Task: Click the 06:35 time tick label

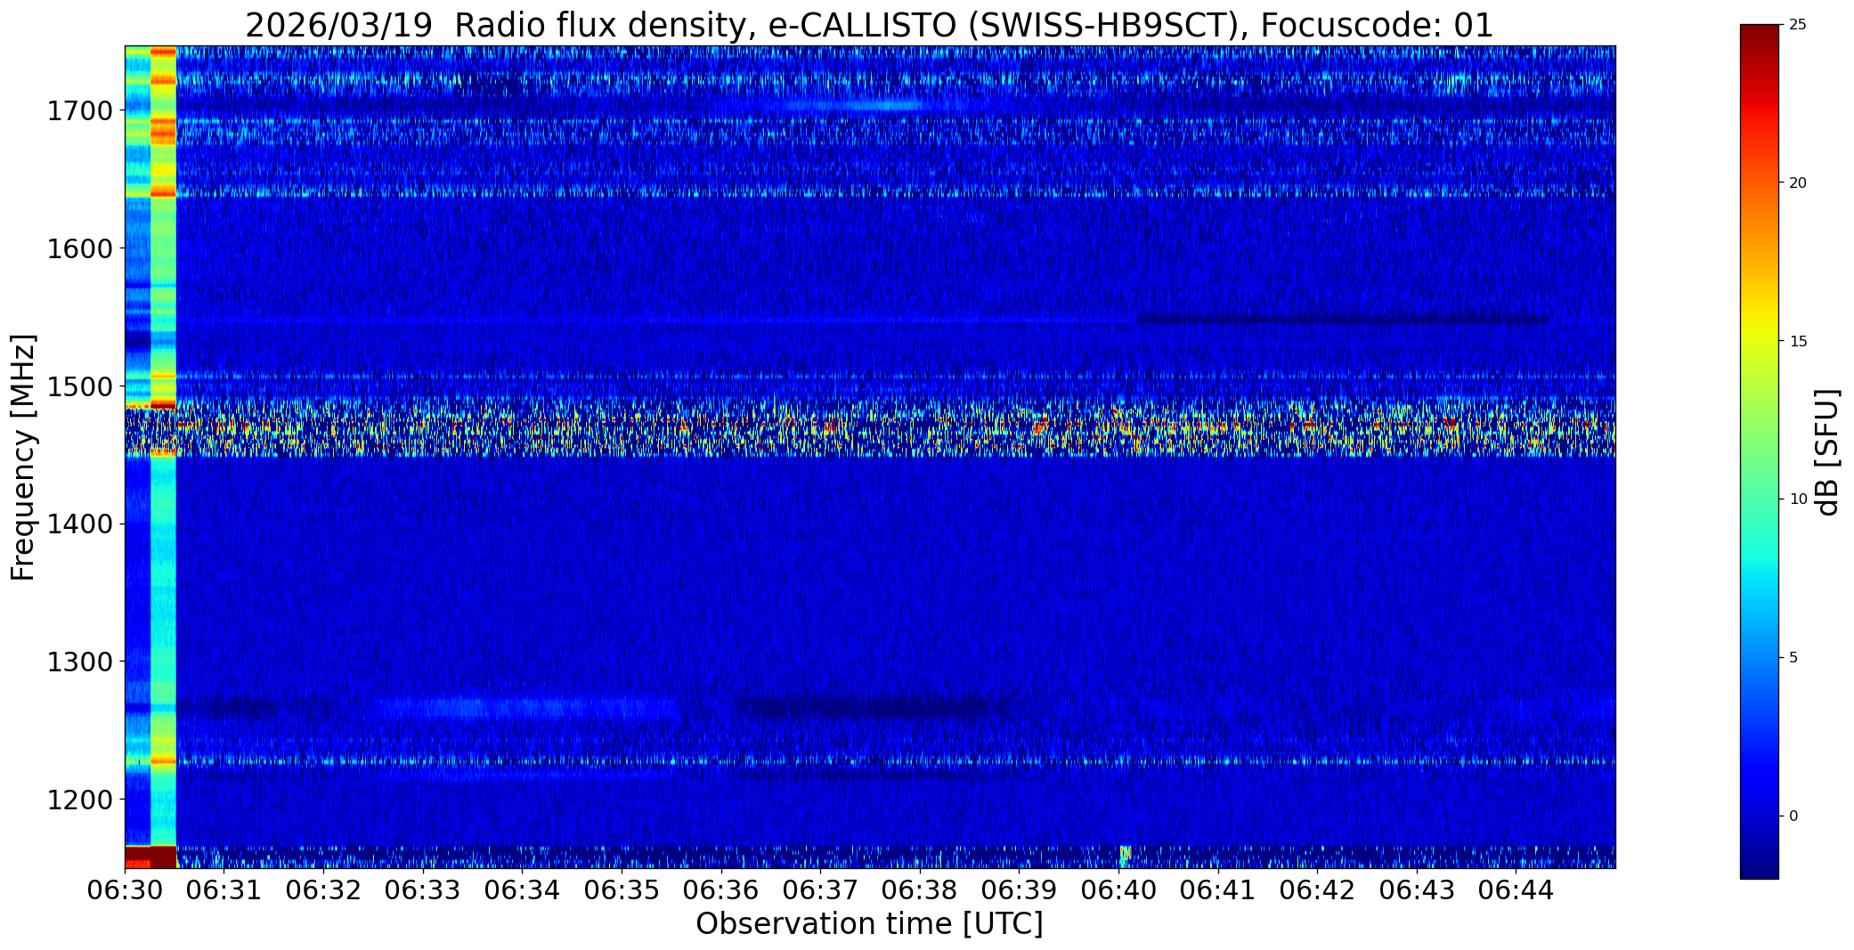Action: tap(622, 890)
